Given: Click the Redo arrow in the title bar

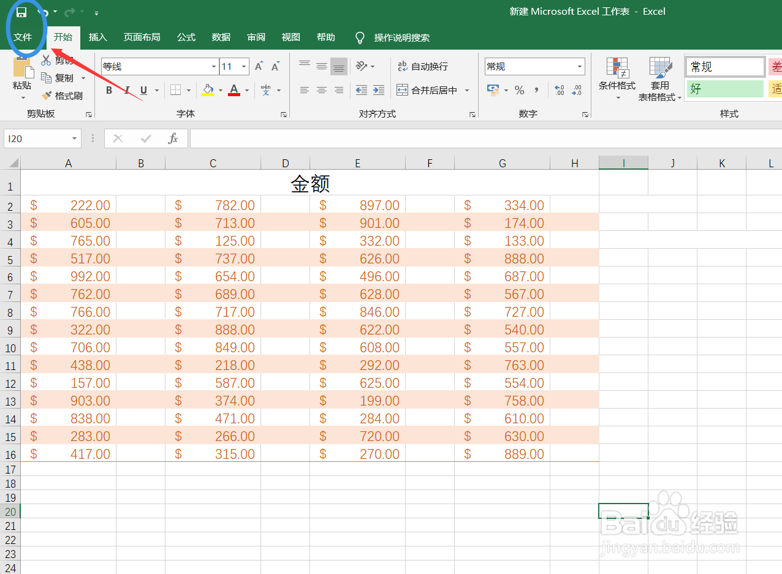Looking at the screenshot, I should pyautogui.click(x=70, y=12).
